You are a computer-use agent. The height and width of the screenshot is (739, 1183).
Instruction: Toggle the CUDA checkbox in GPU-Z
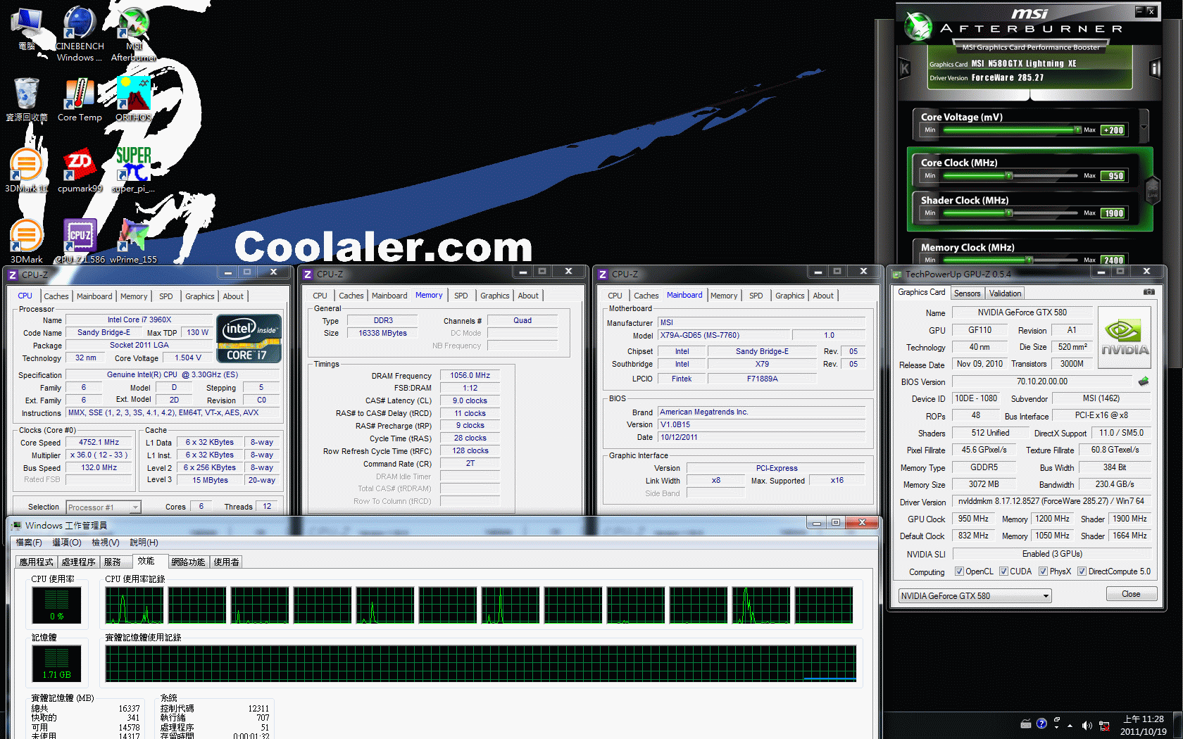click(1003, 571)
